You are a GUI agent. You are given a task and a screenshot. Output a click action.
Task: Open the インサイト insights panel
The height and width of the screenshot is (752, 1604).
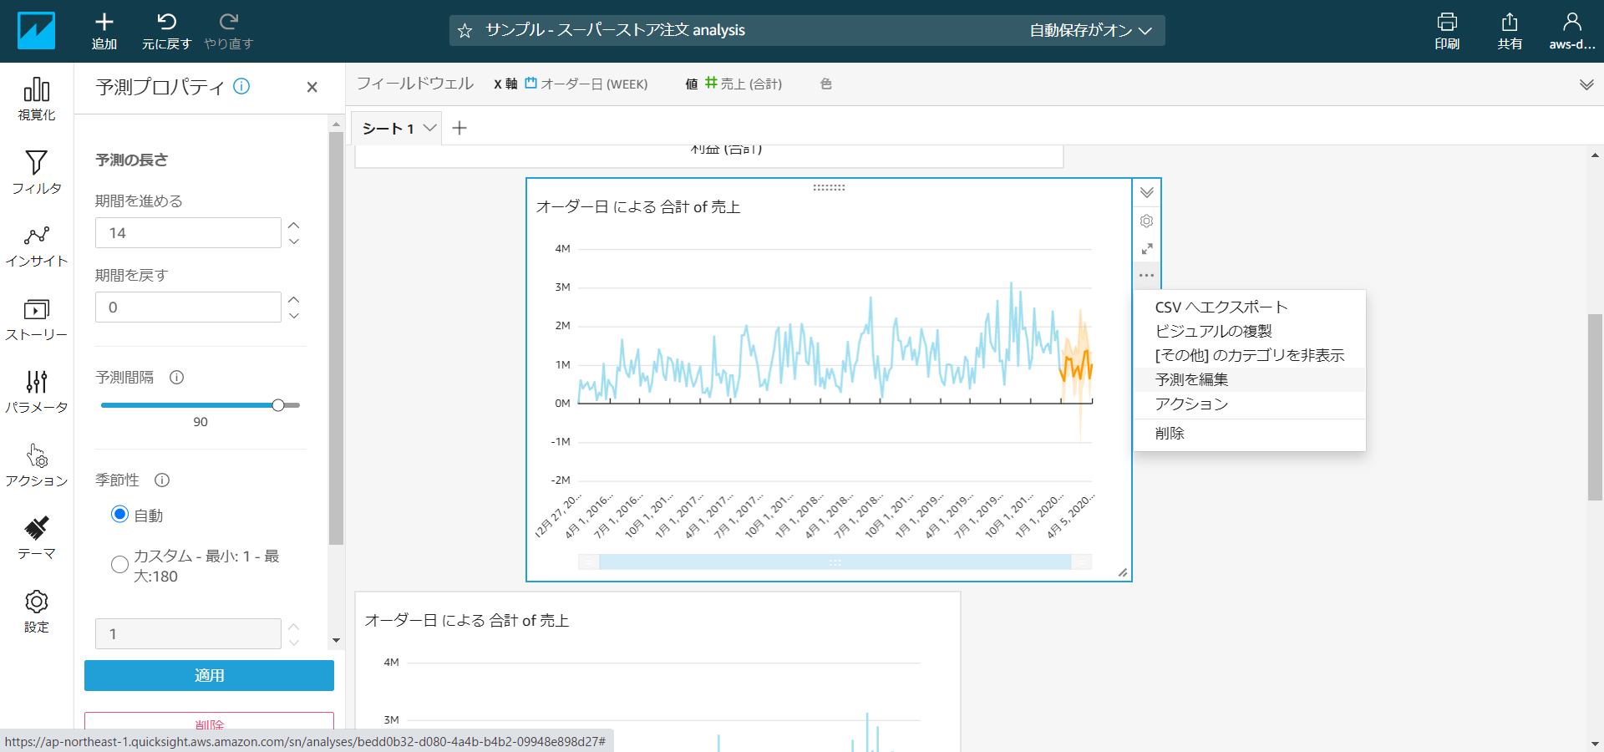pos(37,246)
